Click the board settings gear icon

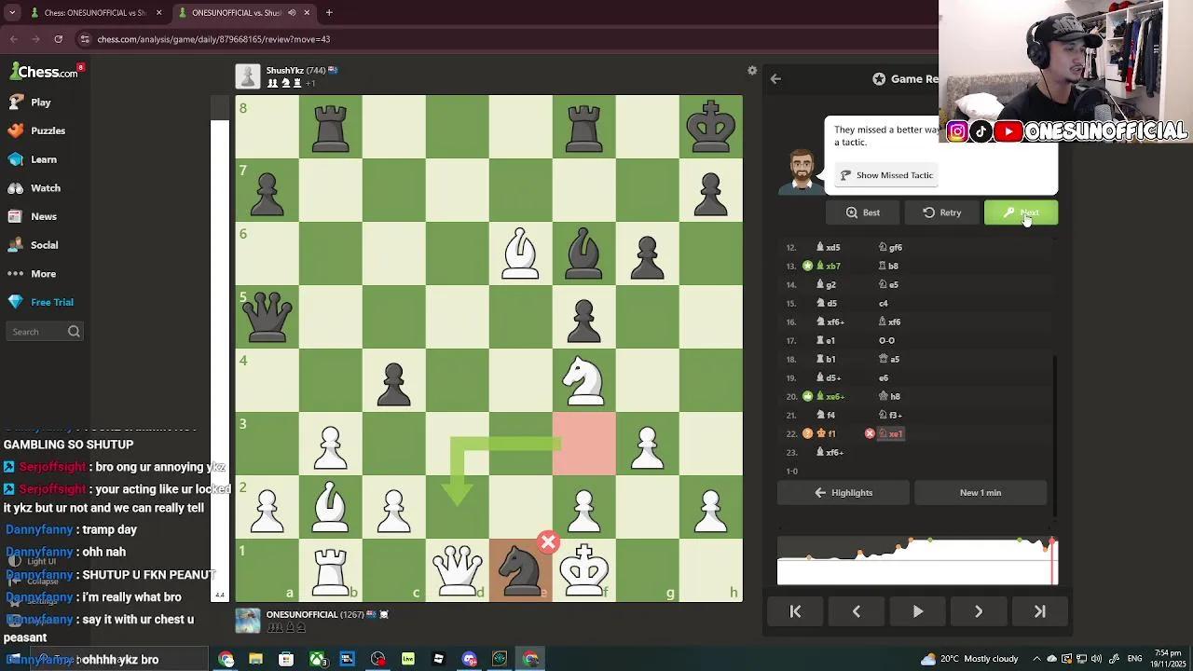click(752, 71)
